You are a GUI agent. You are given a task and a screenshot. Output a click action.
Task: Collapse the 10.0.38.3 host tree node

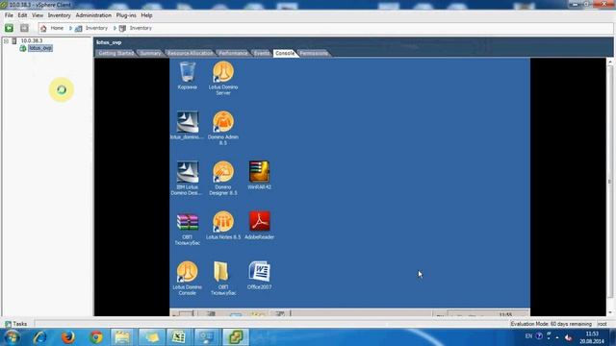[6, 40]
